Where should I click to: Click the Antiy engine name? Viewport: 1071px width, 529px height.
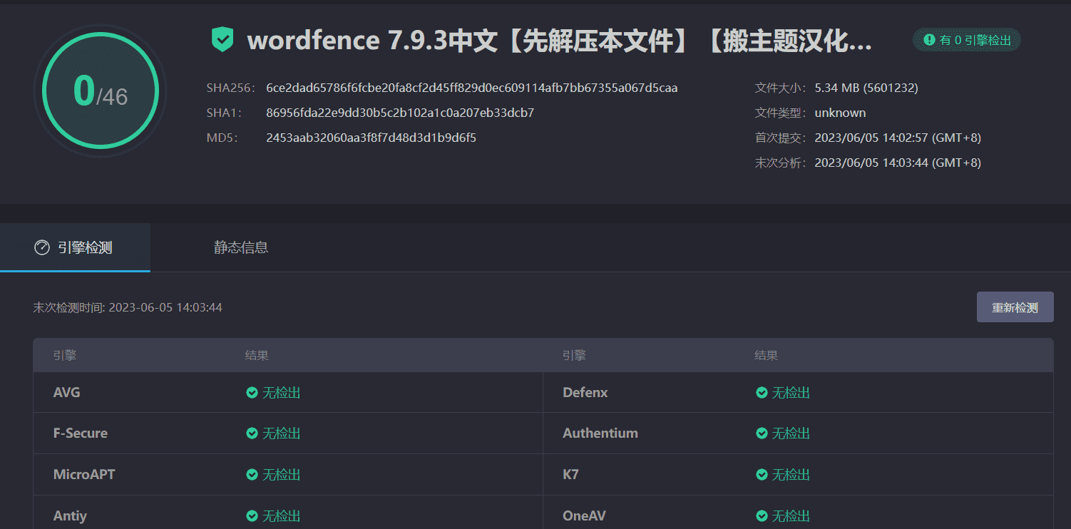70,516
